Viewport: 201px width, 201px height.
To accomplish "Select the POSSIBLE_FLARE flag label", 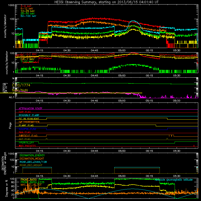I will click(29, 115).
